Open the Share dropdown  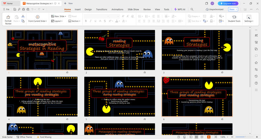point(233,9)
